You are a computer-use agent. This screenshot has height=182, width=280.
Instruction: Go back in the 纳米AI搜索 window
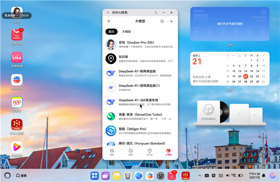tap(108, 13)
